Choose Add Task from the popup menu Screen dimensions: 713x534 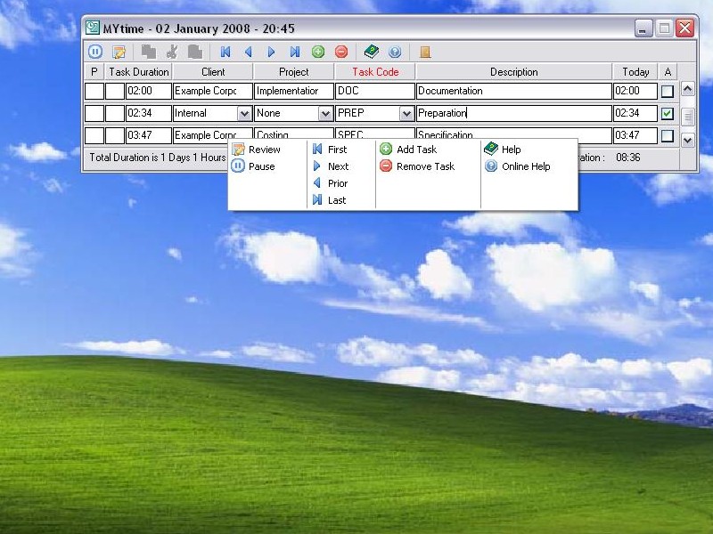pos(416,150)
